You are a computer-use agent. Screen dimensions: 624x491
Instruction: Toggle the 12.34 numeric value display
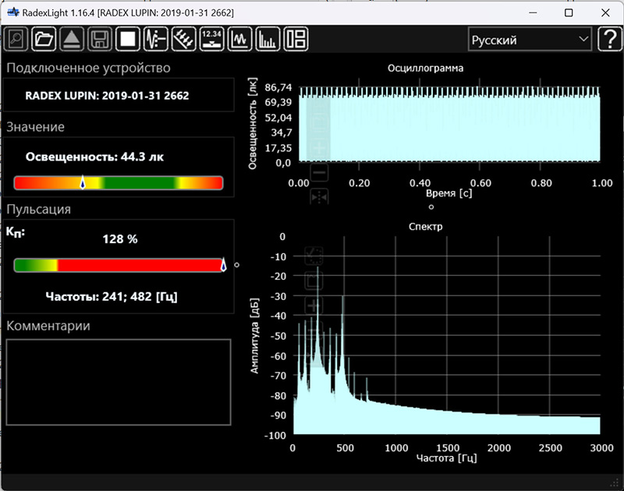point(211,39)
